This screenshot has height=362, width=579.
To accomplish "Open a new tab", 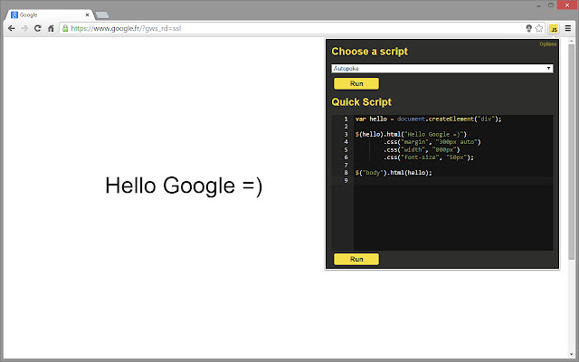I will click(x=101, y=15).
